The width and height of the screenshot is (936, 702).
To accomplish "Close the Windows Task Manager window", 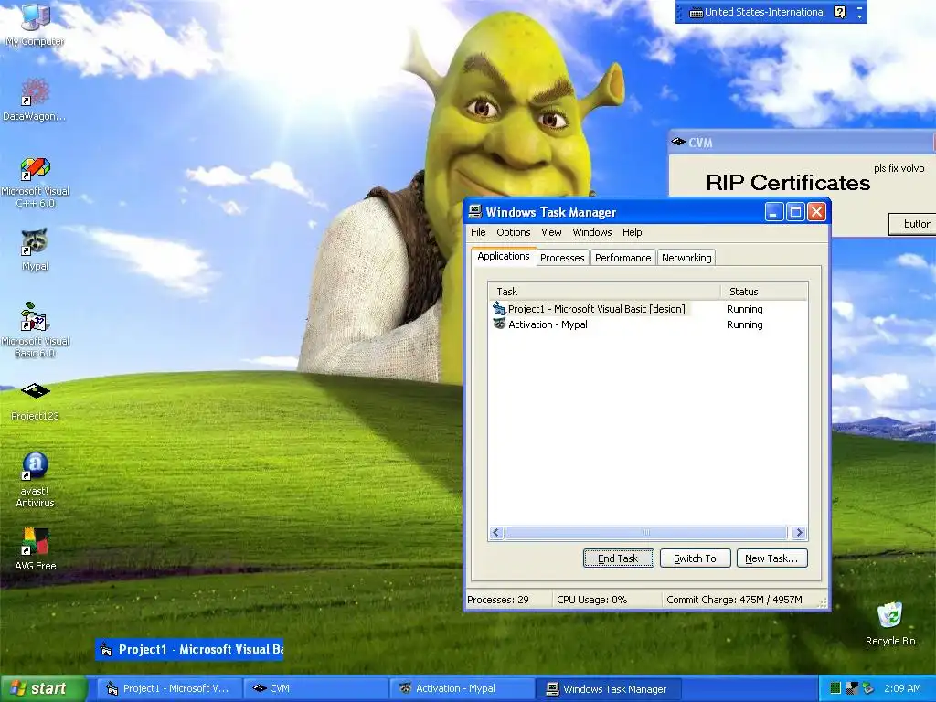I will 816,212.
